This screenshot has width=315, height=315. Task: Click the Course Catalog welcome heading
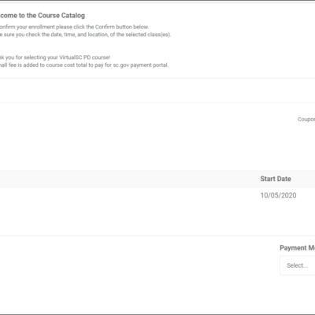(43, 16)
